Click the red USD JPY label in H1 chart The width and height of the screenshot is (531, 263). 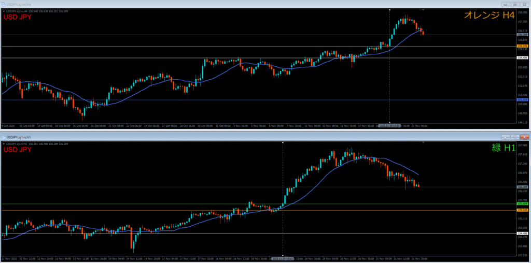click(x=18, y=150)
